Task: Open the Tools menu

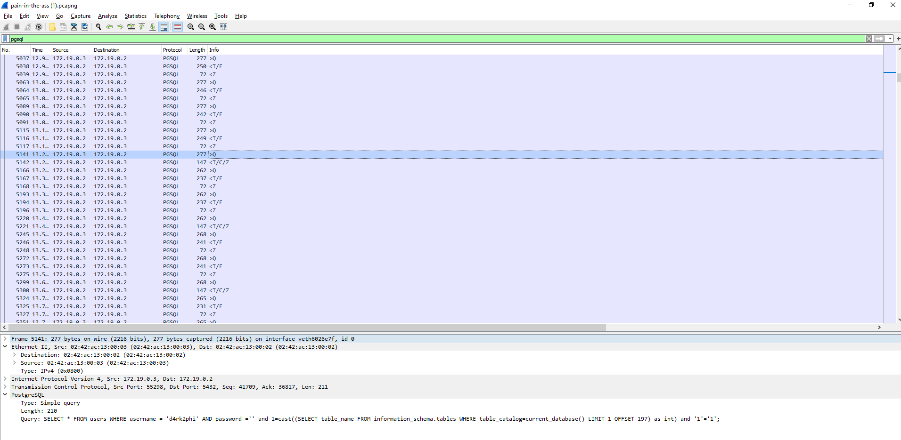Action: 221,16
